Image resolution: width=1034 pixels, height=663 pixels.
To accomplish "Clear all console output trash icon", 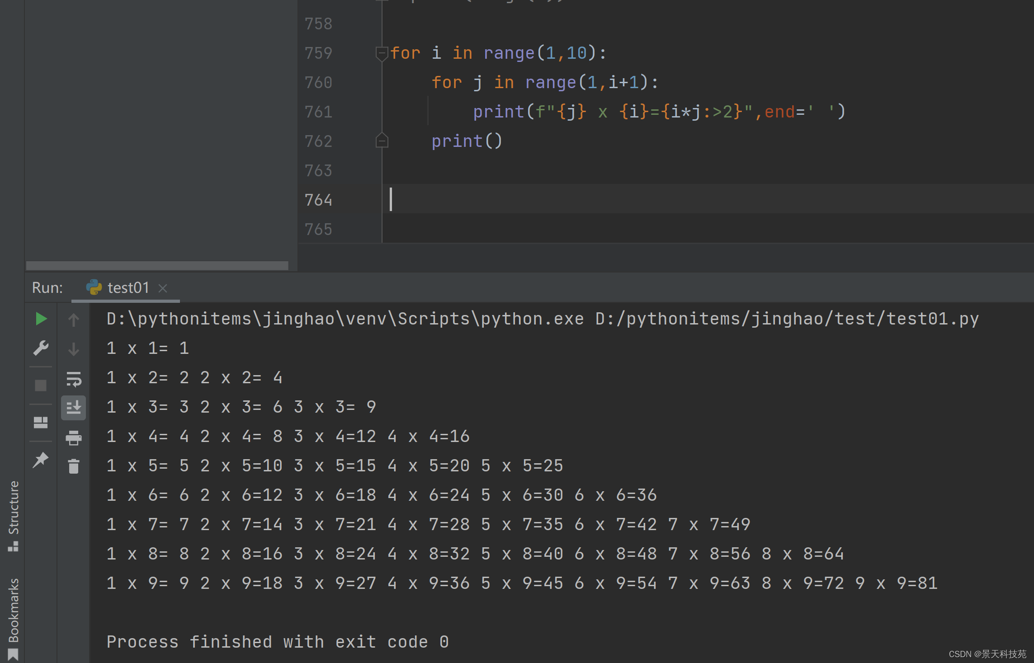I will point(74,466).
